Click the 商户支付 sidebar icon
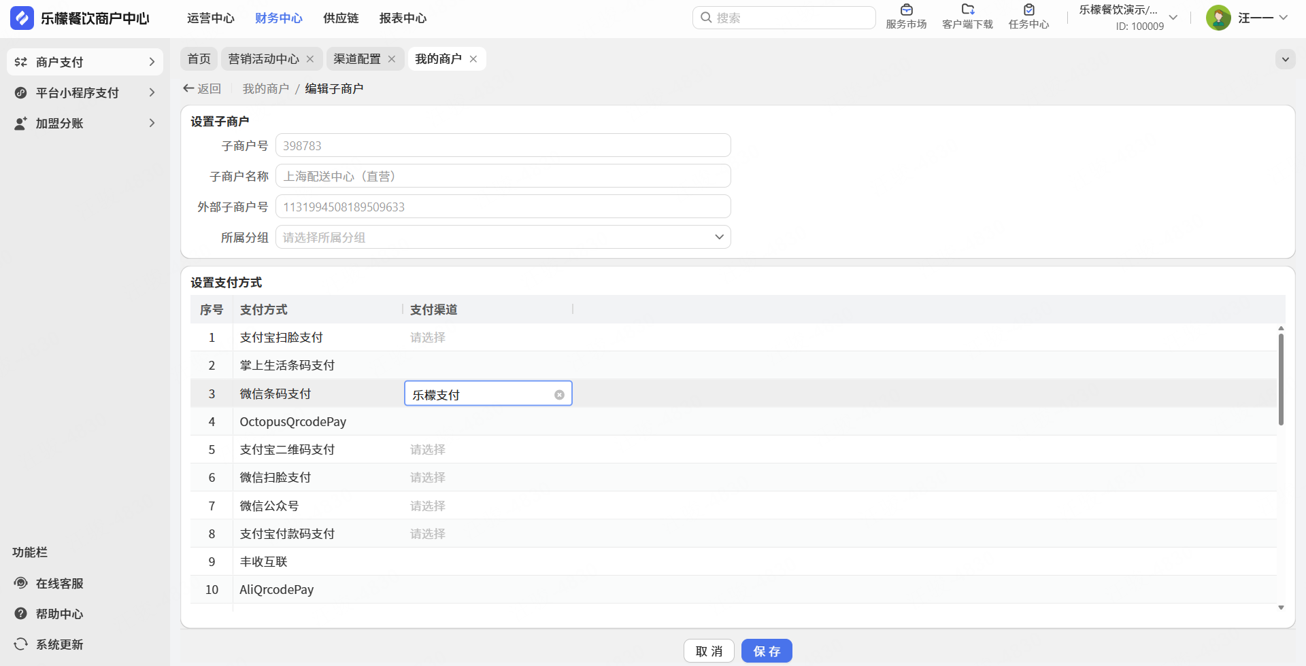The height and width of the screenshot is (666, 1306). [x=21, y=62]
